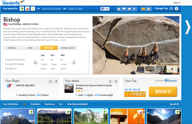Open the Coming Soon! tab

pyautogui.click(x=67, y=48)
